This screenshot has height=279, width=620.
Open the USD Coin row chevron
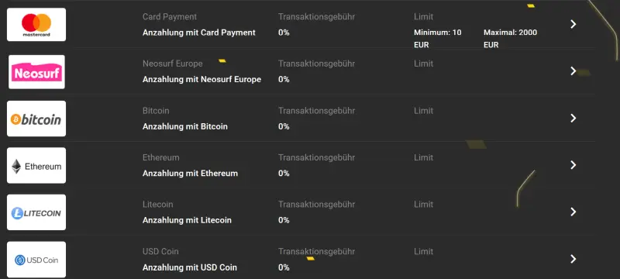click(x=573, y=259)
